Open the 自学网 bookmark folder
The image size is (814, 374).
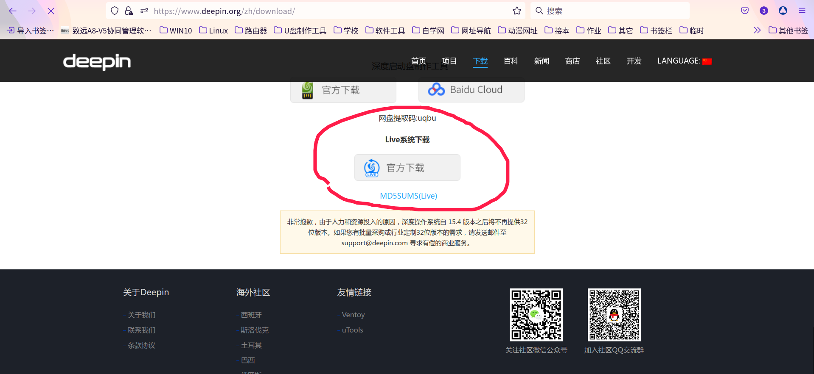pyautogui.click(x=428, y=30)
